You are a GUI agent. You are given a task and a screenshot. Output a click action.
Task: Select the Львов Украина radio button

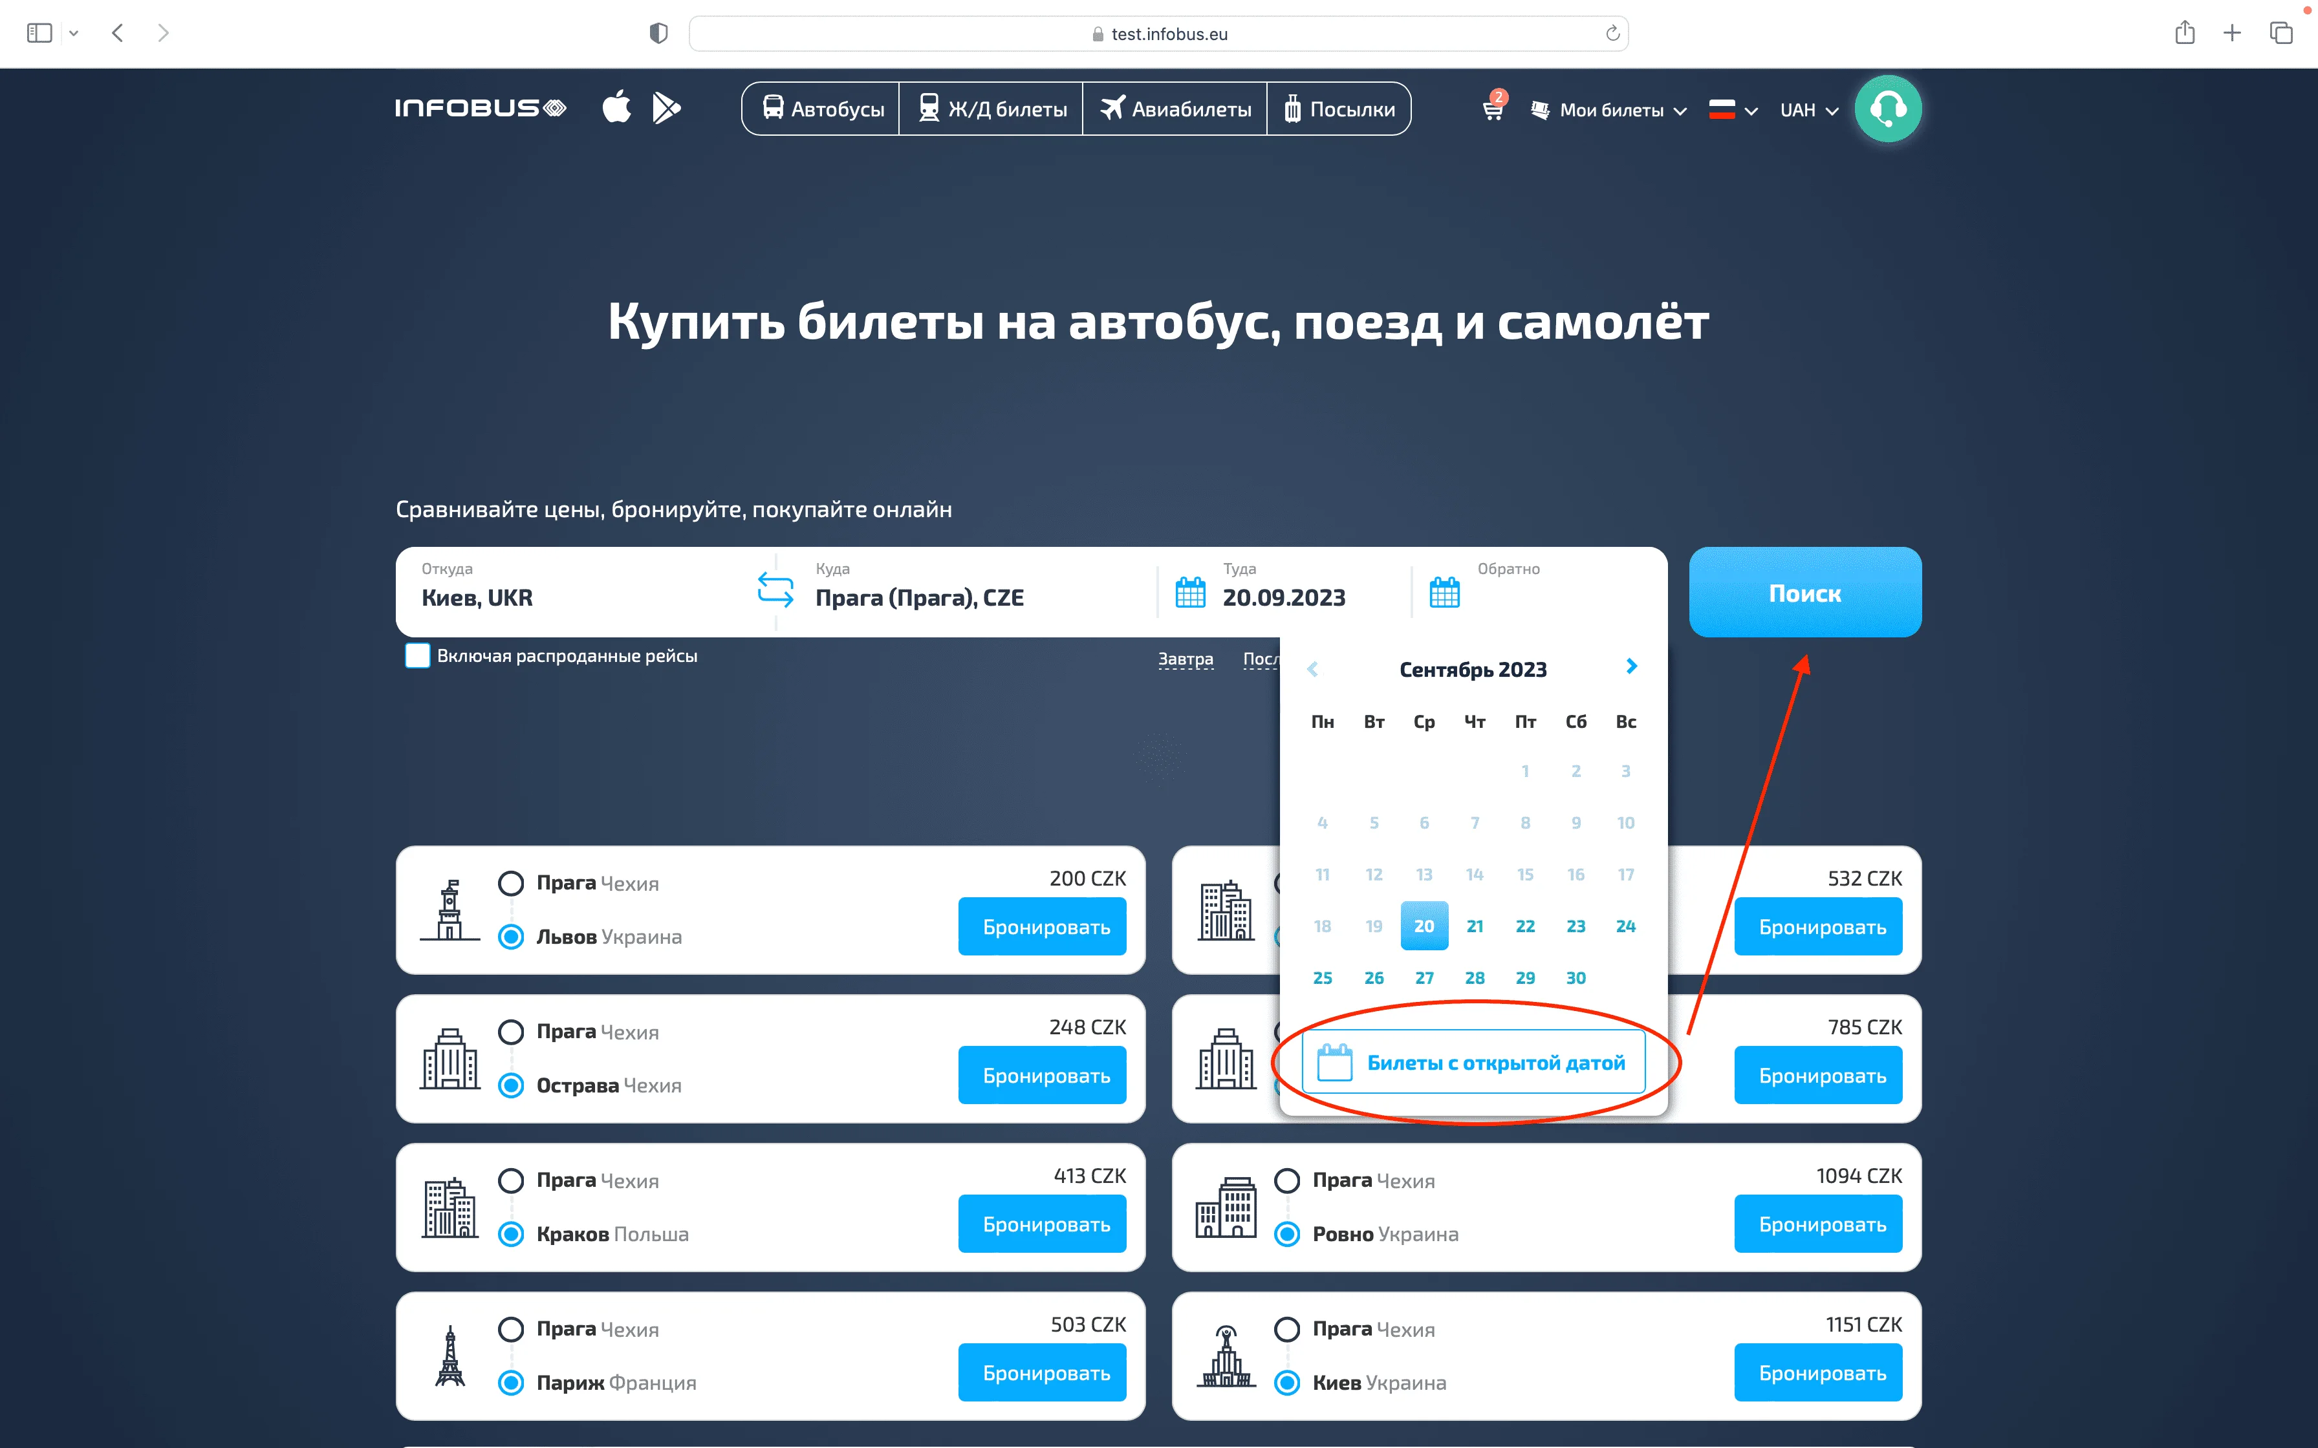(x=512, y=937)
